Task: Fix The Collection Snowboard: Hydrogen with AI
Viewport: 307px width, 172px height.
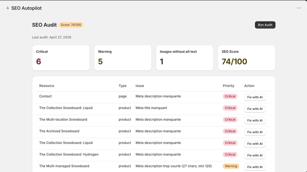Action: [255, 155]
